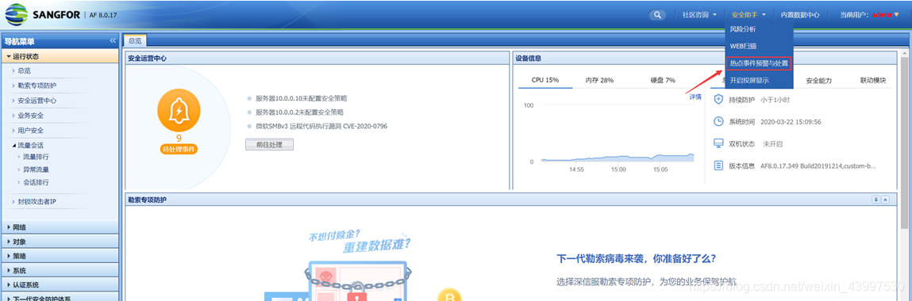Click the Sangfor logo
Image resolution: width=912 pixels, height=301 pixels.
[41, 14]
